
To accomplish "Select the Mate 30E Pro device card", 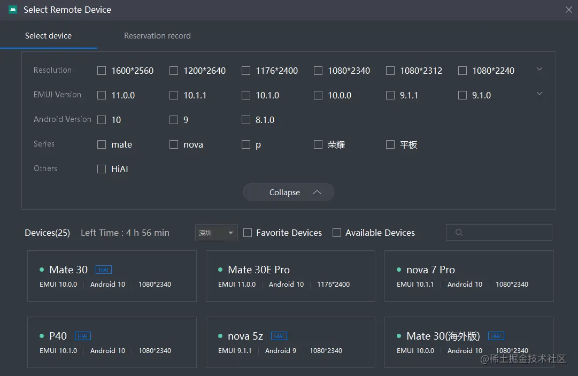I will pos(290,276).
